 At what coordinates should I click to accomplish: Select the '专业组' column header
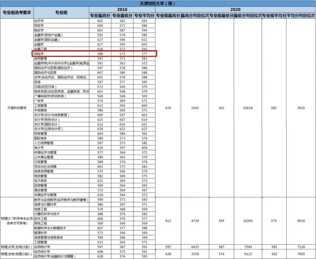(61, 13)
